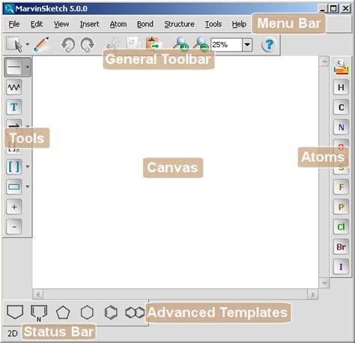Select the Hydrogen H atom button
The image size is (355, 343).
point(341,88)
